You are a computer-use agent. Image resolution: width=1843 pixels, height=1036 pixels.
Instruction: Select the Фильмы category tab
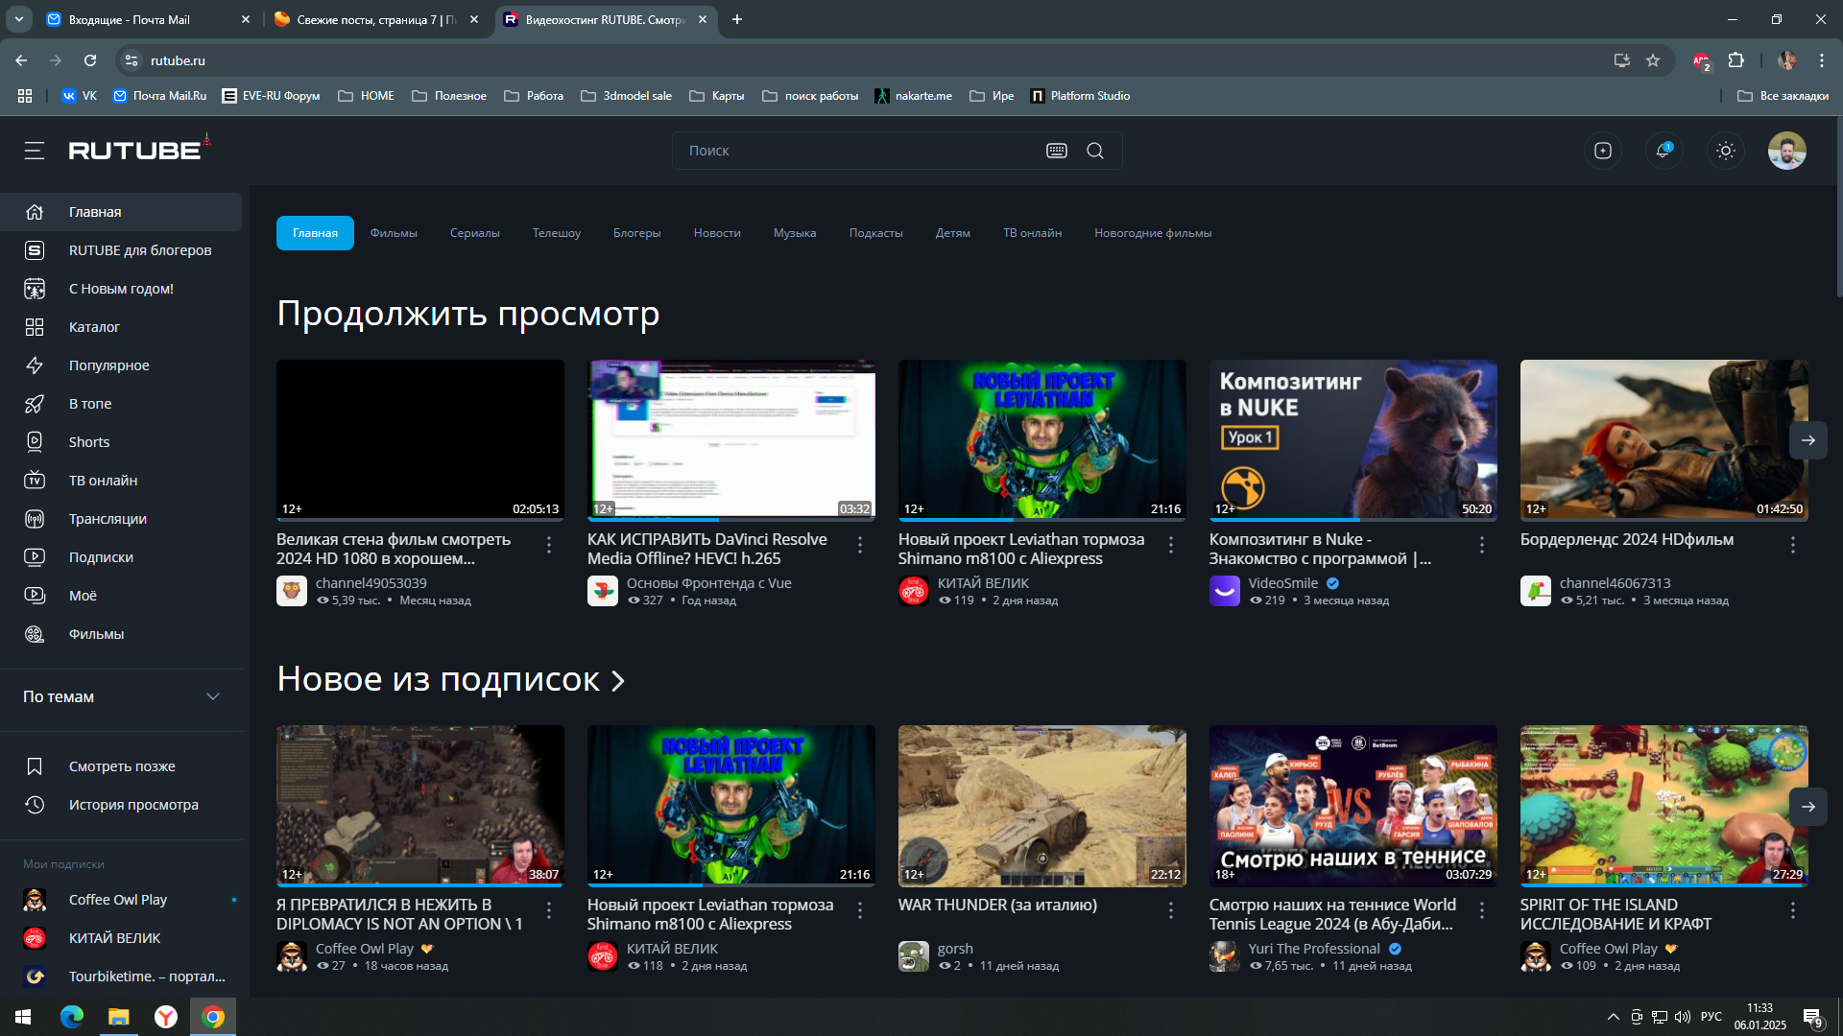[393, 233]
